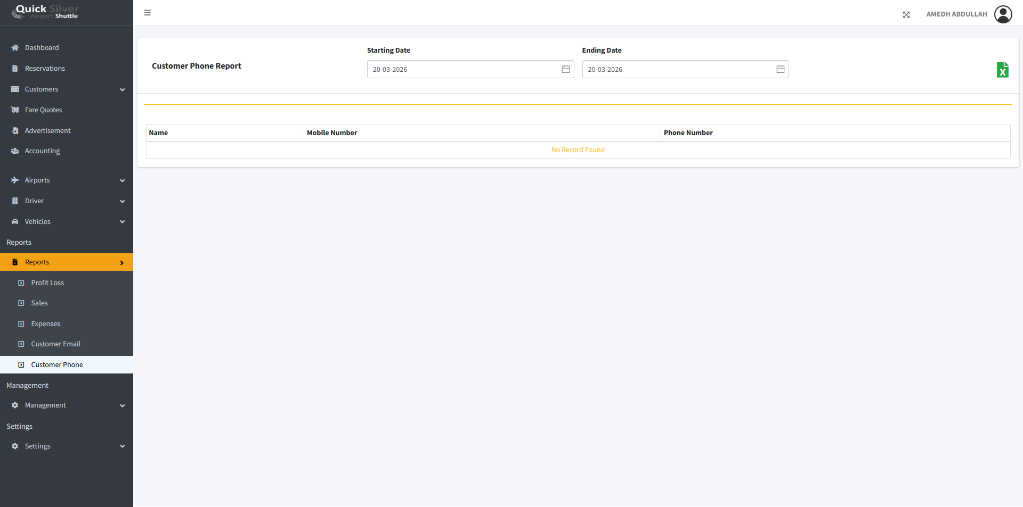1023x507 pixels.
Task: Click the Quick Silver Shuttle logo
Action: coord(46,12)
